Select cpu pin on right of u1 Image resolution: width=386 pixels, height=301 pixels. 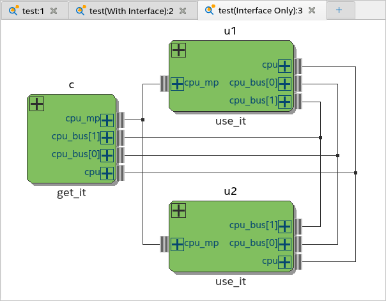[298, 66]
